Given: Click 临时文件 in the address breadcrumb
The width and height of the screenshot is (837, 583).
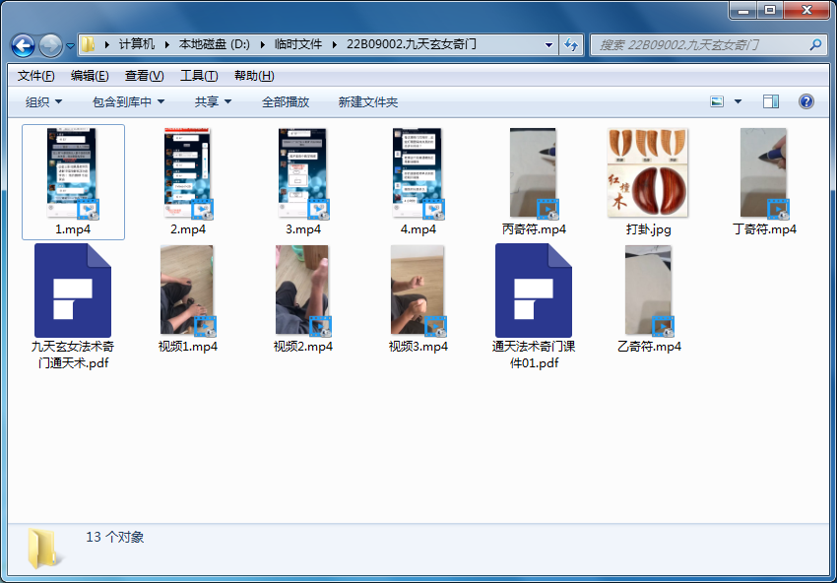Looking at the screenshot, I should (297, 44).
